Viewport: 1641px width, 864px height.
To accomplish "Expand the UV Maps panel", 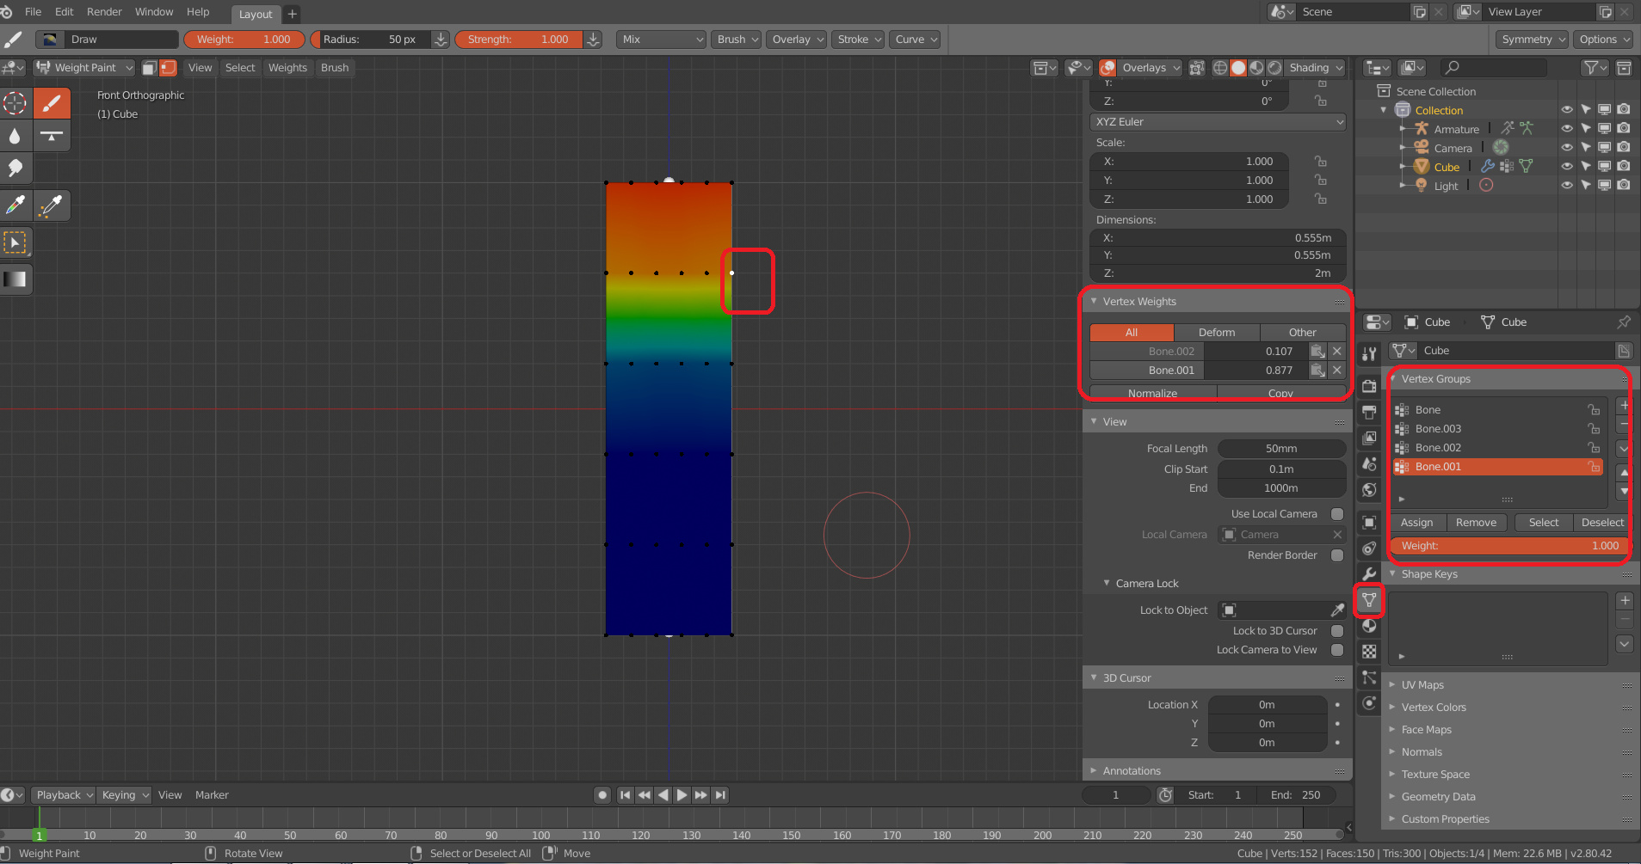I will 1422,685.
